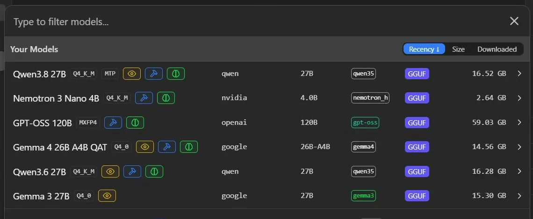Click the eye icon on Qwen3.6 27B

[x=110, y=171]
